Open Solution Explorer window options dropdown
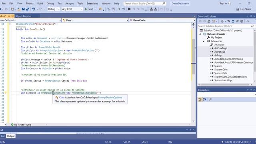This screenshot has width=256, height=144. pos(248,16)
